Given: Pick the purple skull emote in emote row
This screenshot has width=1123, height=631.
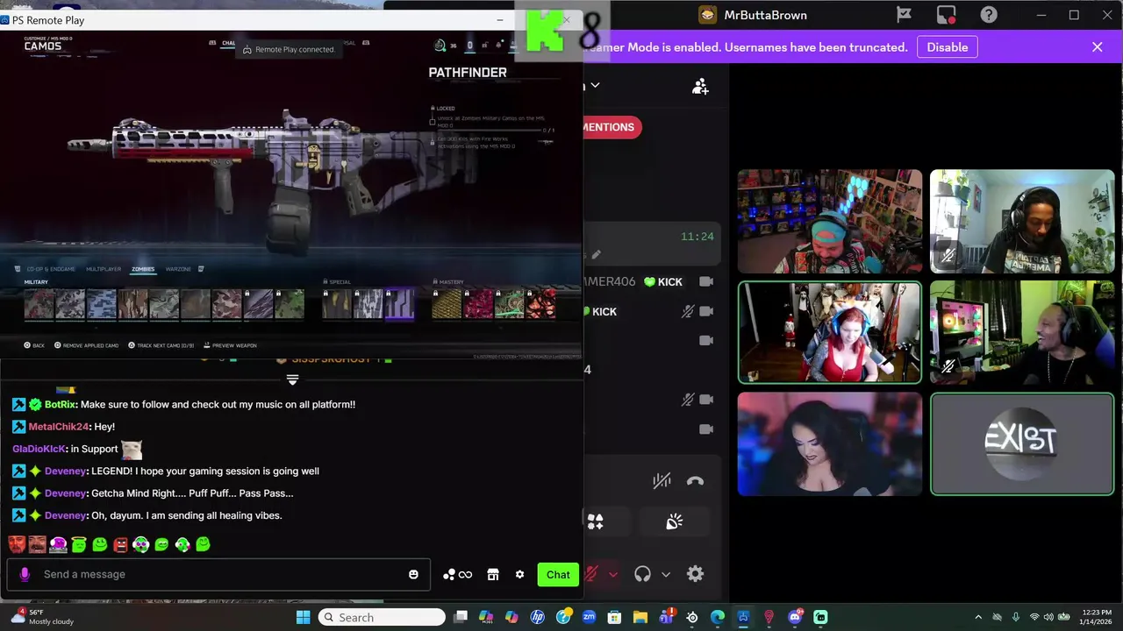Looking at the screenshot, I should pyautogui.click(x=58, y=544).
